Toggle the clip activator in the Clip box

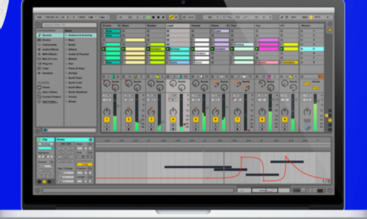click(x=39, y=140)
